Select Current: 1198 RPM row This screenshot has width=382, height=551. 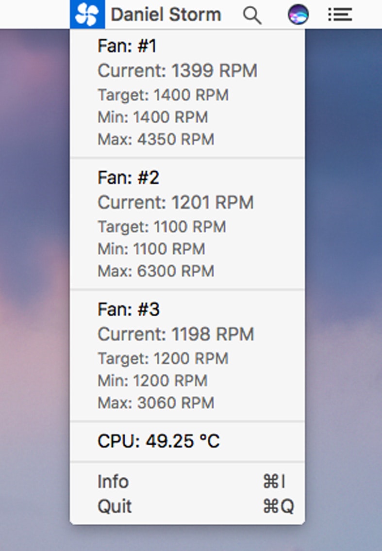tap(176, 334)
